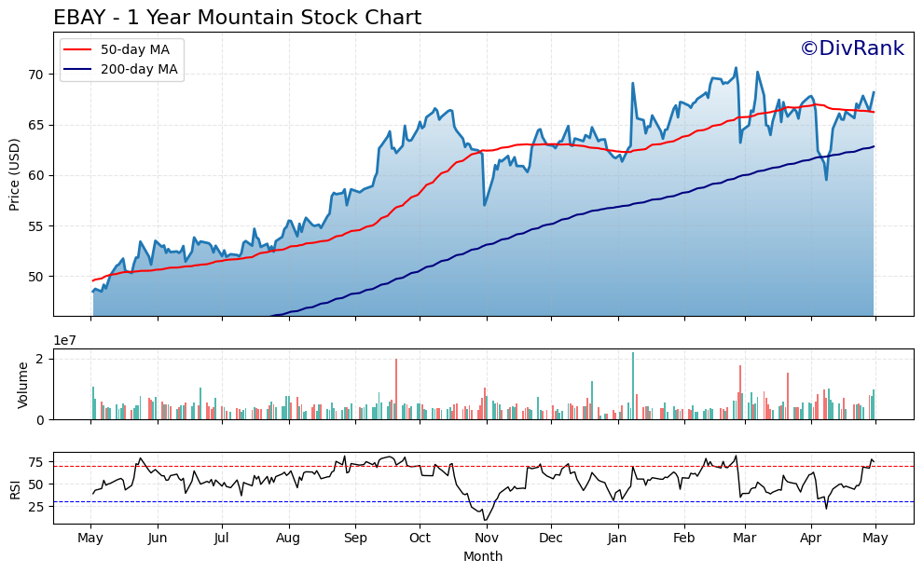Click the 'Sep' month label
923x573 pixels.
point(355,539)
